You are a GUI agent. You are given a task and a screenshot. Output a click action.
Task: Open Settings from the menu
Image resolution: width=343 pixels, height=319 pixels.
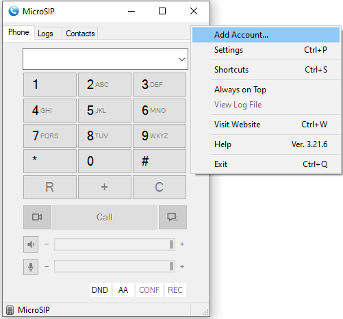point(266,50)
